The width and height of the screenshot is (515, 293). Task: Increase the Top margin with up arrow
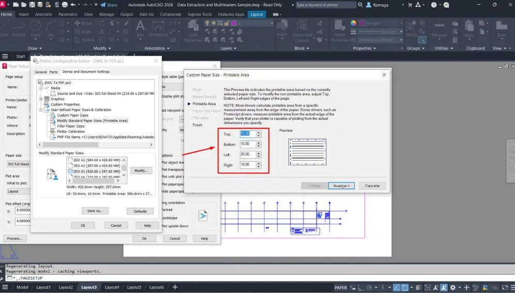click(259, 132)
